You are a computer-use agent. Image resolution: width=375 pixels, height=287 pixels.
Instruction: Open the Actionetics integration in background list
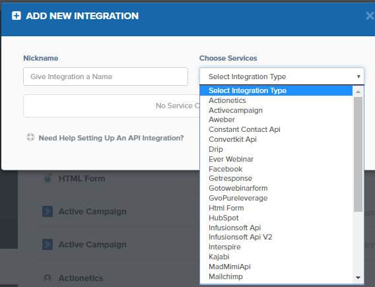81,278
